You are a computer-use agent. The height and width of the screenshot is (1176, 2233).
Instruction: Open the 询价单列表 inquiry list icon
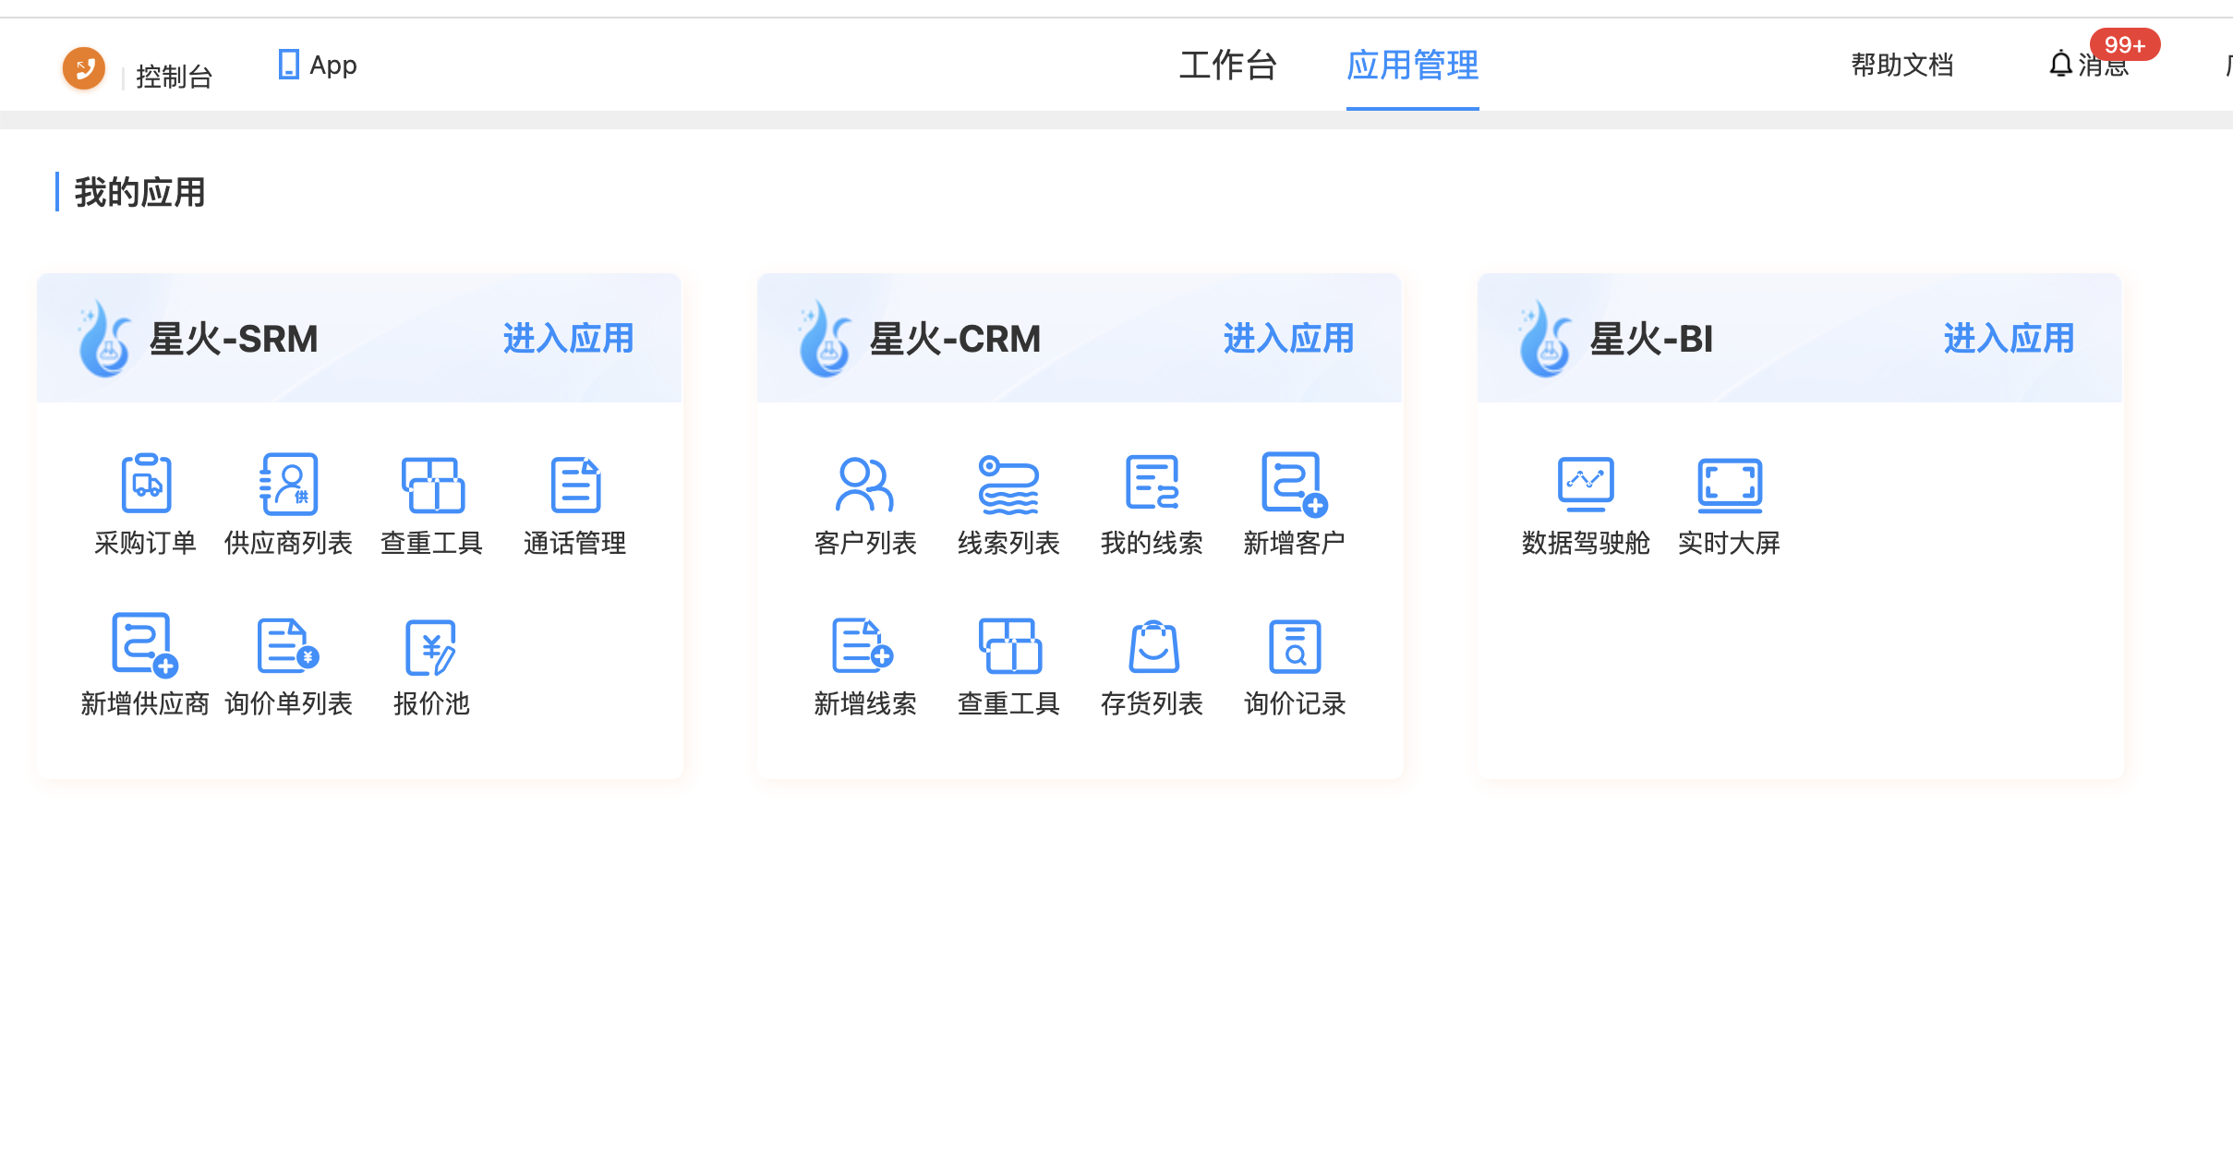click(x=288, y=644)
